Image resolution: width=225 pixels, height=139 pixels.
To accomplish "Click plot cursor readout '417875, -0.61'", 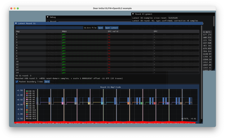I will click(188, 119).
